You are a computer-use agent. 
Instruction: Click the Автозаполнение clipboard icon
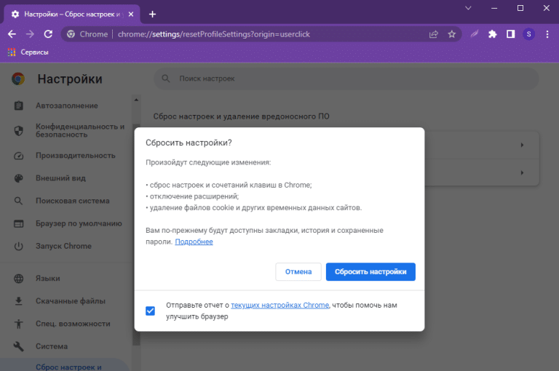click(x=18, y=105)
